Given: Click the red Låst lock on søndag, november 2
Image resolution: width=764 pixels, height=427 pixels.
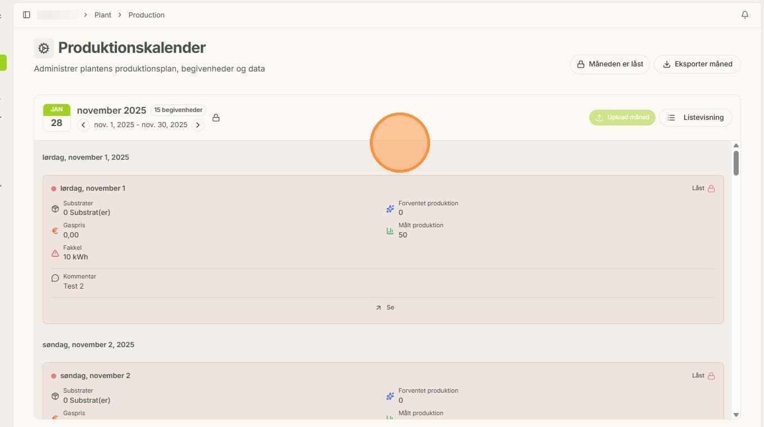Looking at the screenshot, I should coord(711,376).
